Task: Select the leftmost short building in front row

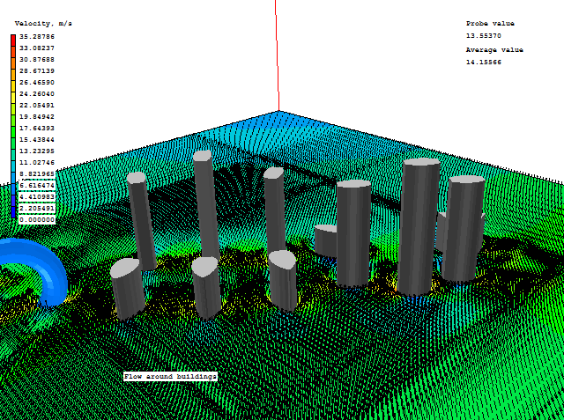Action: pyautogui.click(x=128, y=289)
